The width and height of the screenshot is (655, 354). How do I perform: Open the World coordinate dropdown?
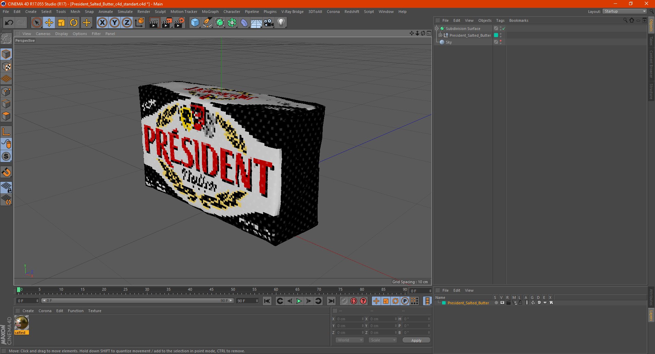pos(350,340)
